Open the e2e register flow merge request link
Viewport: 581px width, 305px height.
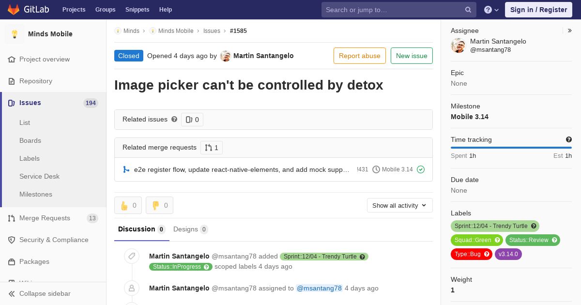point(242,169)
